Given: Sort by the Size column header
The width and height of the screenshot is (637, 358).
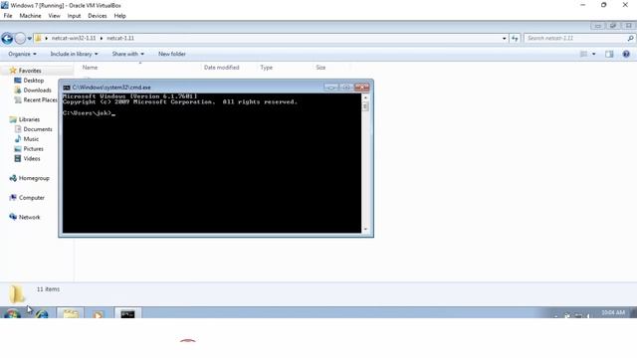Looking at the screenshot, I should click(x=320, y=68).
